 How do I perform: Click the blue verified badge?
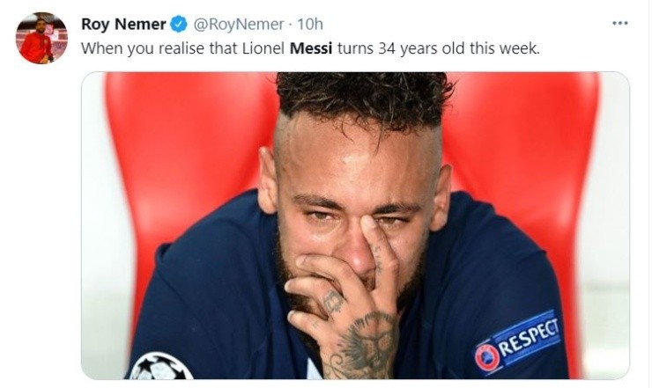(x=179, y=24)
